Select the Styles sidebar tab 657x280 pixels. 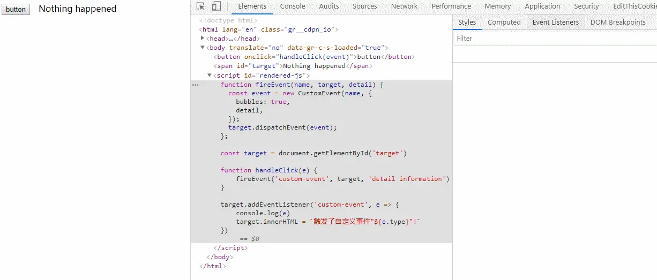[x=467, y=22]
